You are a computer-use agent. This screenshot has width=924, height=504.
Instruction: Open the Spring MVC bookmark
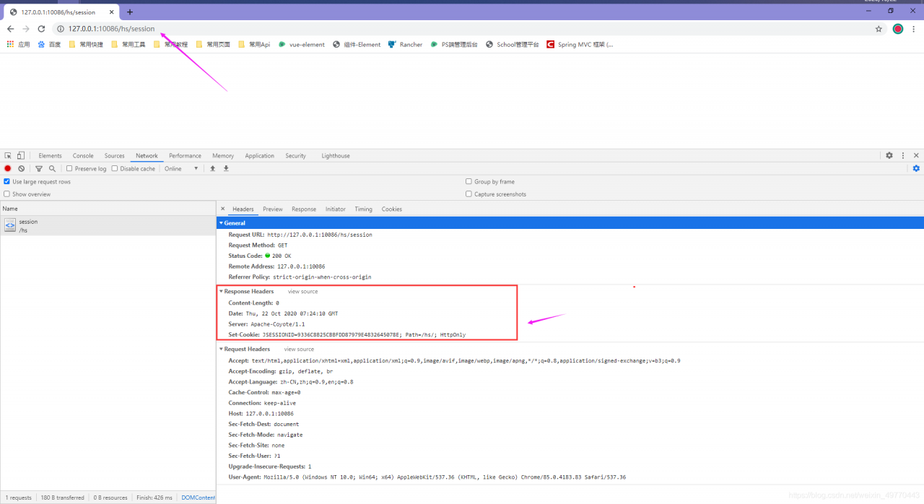pyautogui.click(x=580, y=44)
